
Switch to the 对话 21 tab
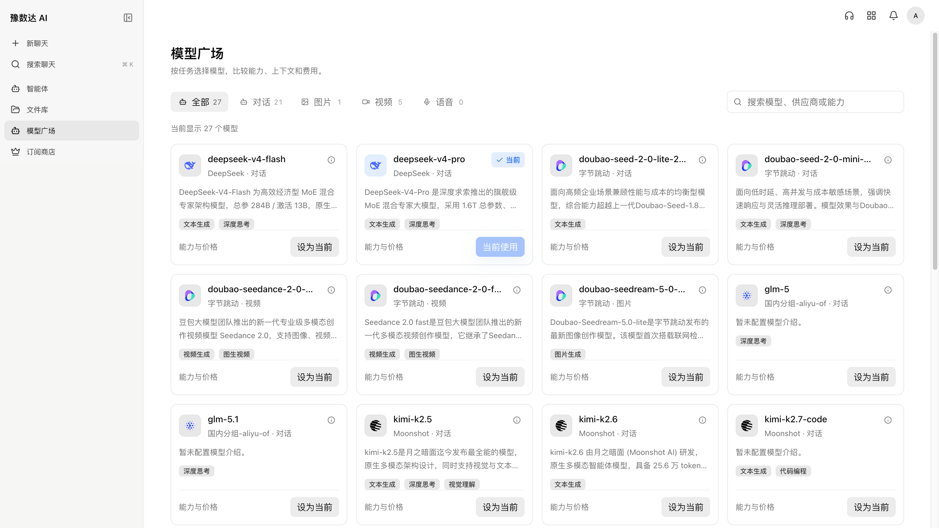tap(261, 102)
